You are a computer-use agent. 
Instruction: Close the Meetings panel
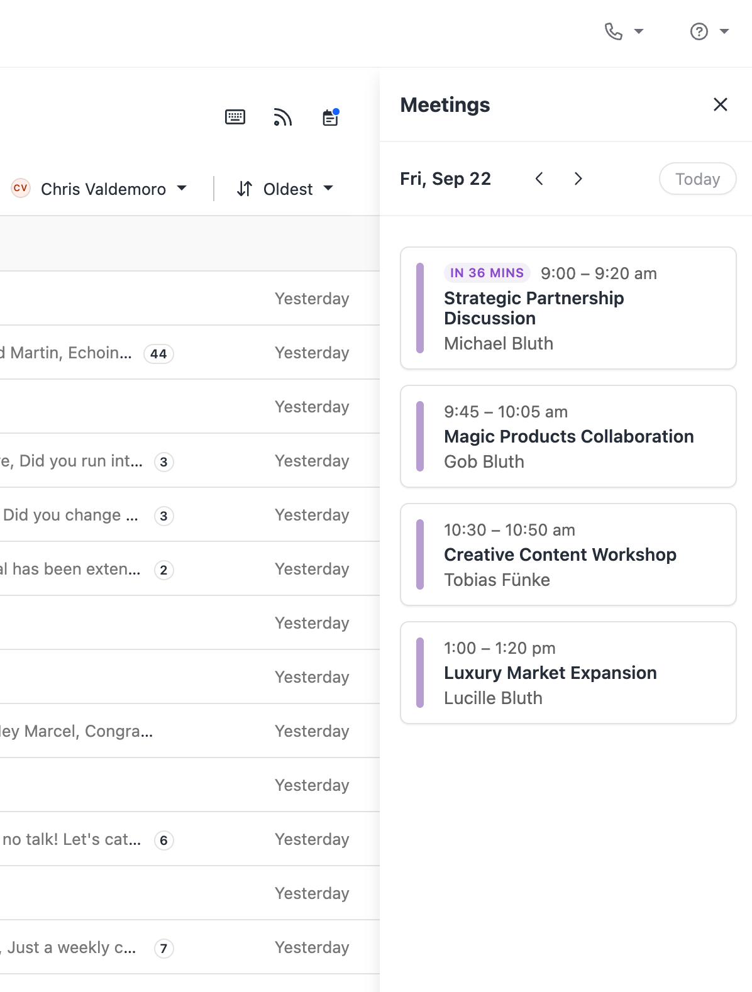click(721, 104)
